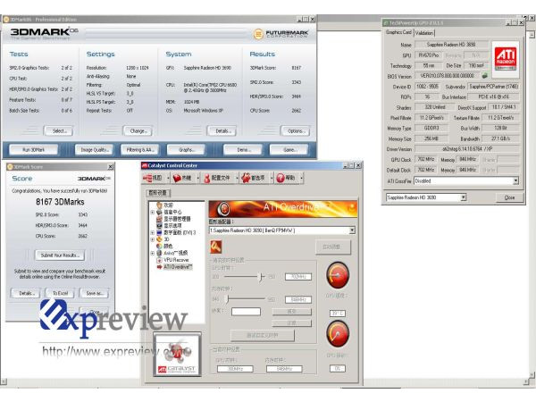Click the auto-tune button in Overdrive
The image size is (536, 402).
click(x=332, y=247)
